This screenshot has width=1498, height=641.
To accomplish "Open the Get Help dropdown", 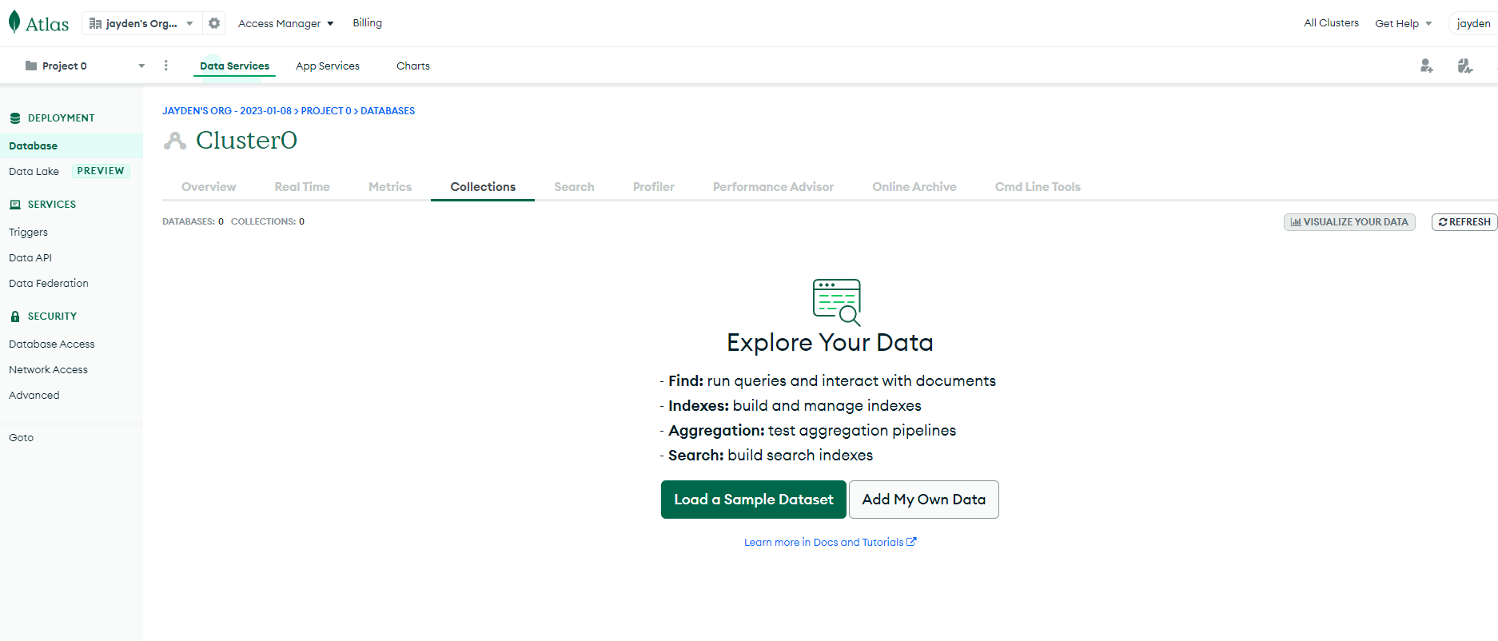I will 1404,23.
